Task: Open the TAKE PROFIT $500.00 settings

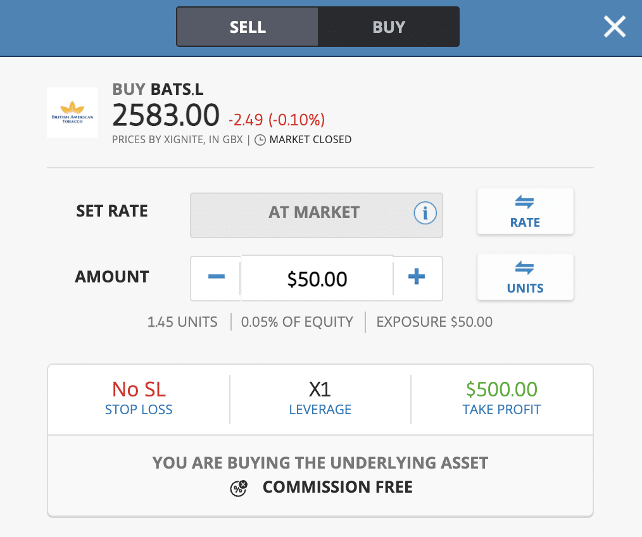Action: pyautogui.click(x=501, y=398)
